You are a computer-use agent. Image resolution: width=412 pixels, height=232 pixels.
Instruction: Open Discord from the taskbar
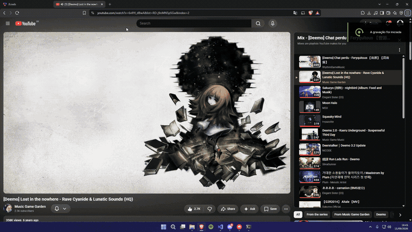230,227
